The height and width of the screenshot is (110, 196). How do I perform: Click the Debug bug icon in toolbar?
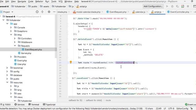(172, 6)
